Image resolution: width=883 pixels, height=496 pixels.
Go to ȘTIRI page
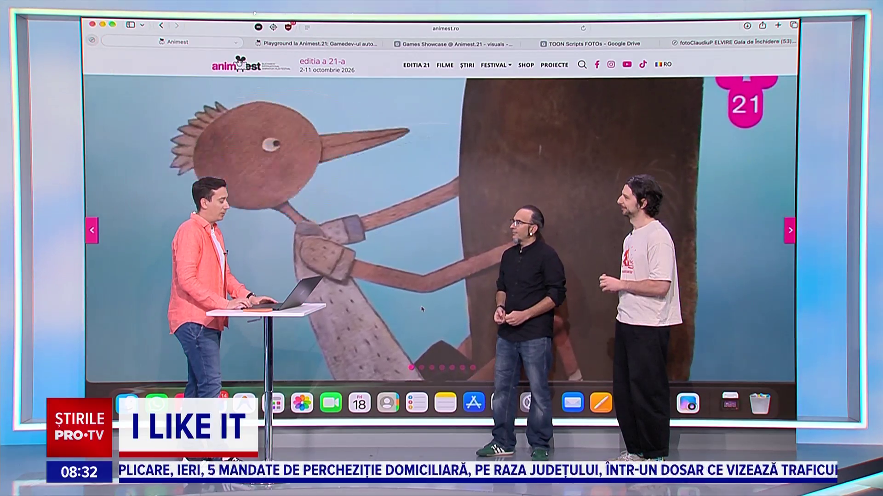click(x=467, y=65)
